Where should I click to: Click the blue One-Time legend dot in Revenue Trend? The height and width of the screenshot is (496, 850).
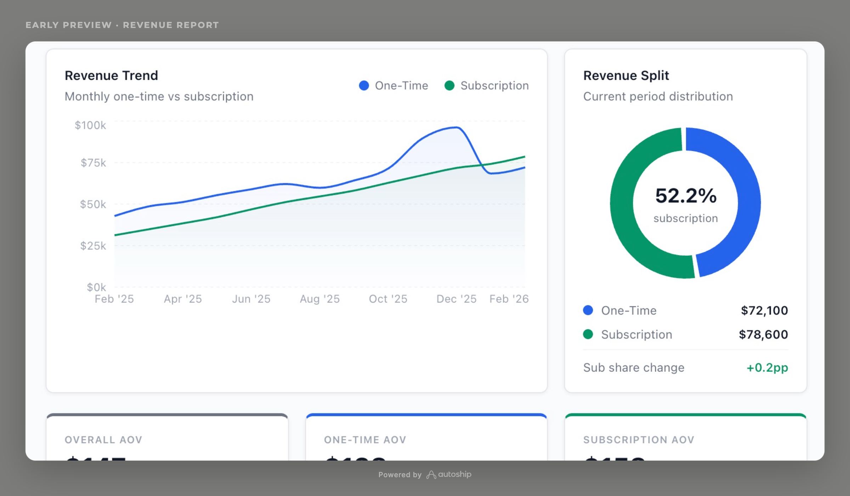(364, 85)
